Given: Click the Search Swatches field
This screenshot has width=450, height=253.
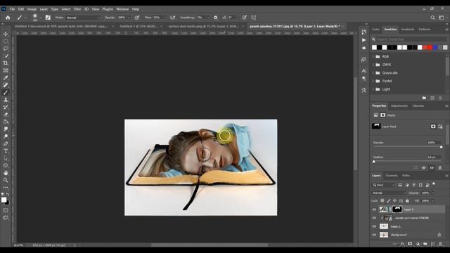Looking at the screenshot, I should point(411,39).
